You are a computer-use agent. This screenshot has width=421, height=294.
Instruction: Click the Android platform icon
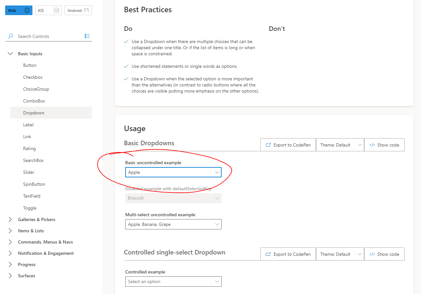(86, 10)
